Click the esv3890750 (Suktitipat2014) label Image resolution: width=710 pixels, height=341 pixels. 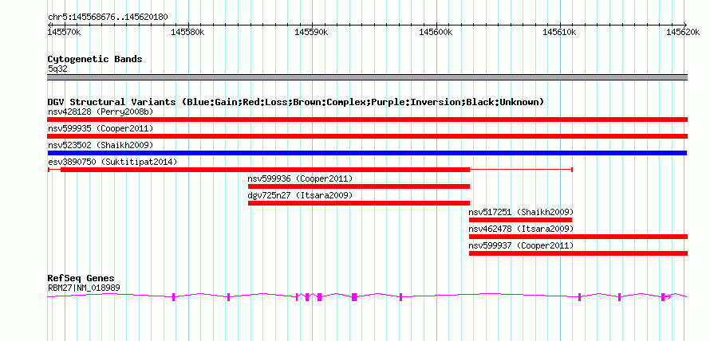click(112, 162)
